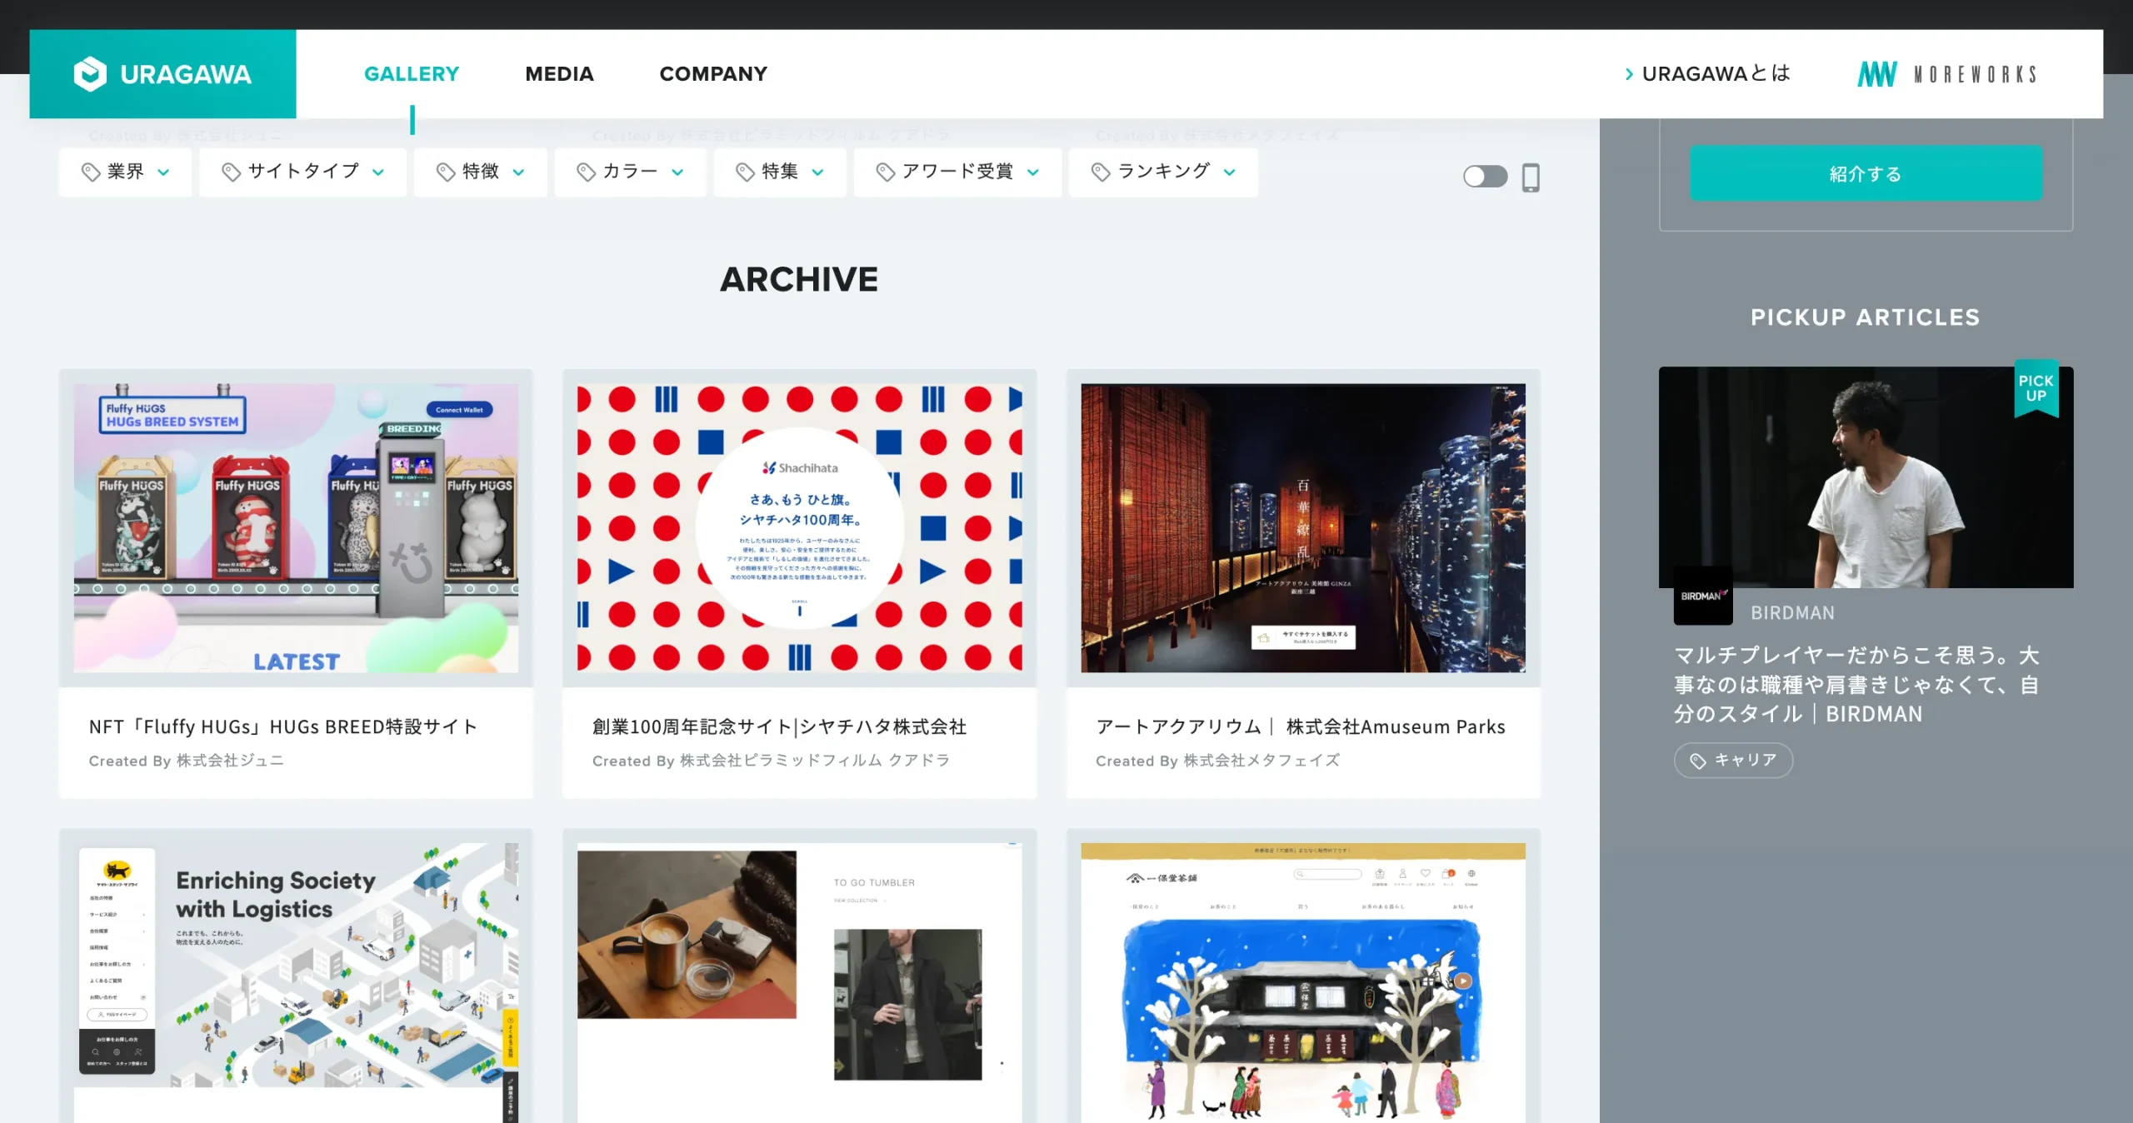Toggle the mobile view switch
Image resolution: width=2133 pixels, height=1123 pixels.
coord(1485,177)
